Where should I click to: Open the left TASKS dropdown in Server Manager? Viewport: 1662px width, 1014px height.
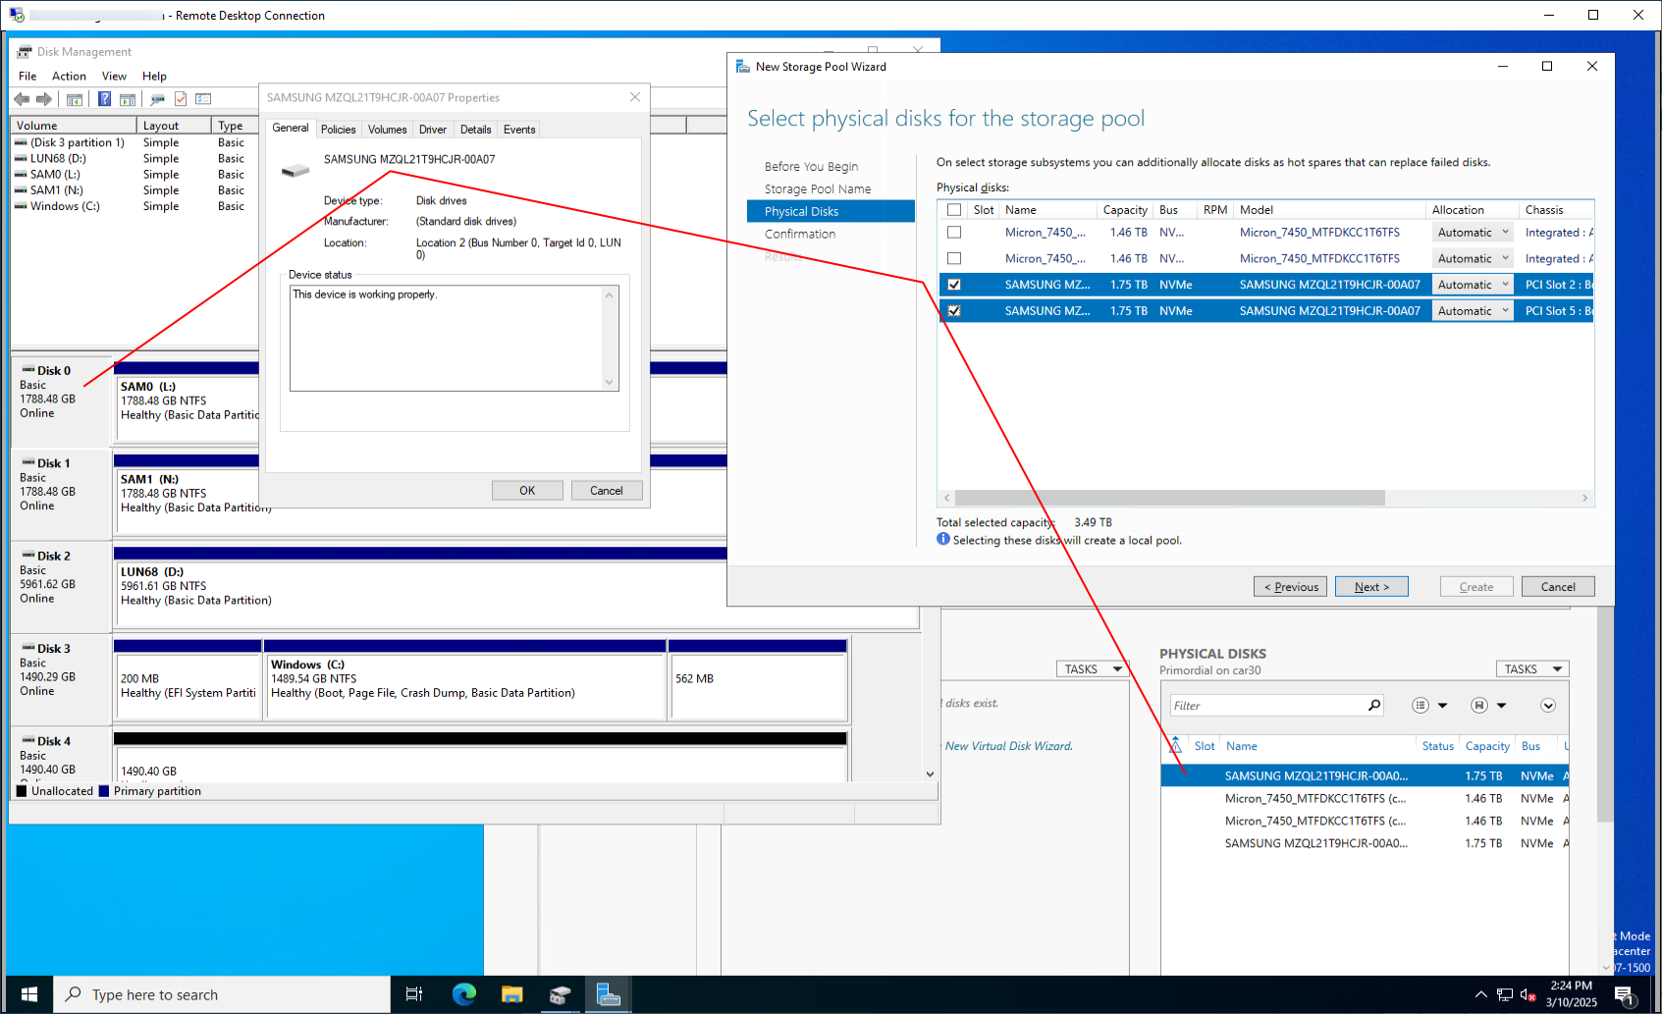[x=1093, y=668]
